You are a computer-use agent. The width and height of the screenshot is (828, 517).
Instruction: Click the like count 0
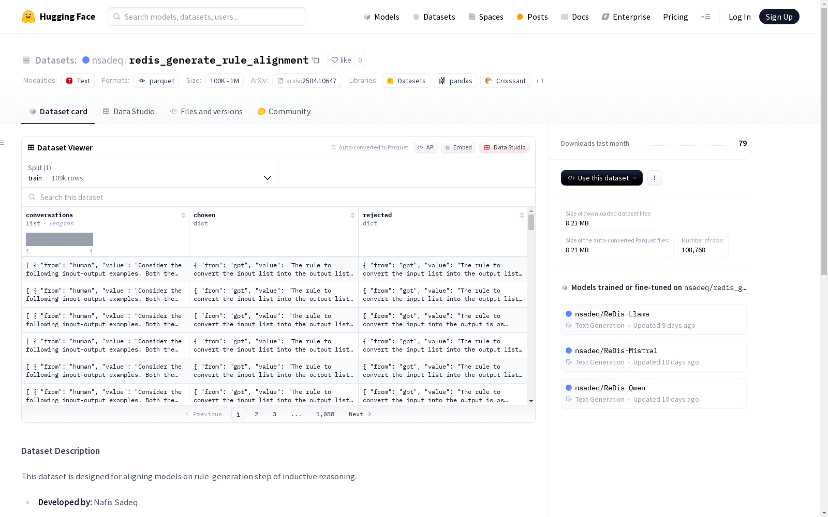point(360,60)
